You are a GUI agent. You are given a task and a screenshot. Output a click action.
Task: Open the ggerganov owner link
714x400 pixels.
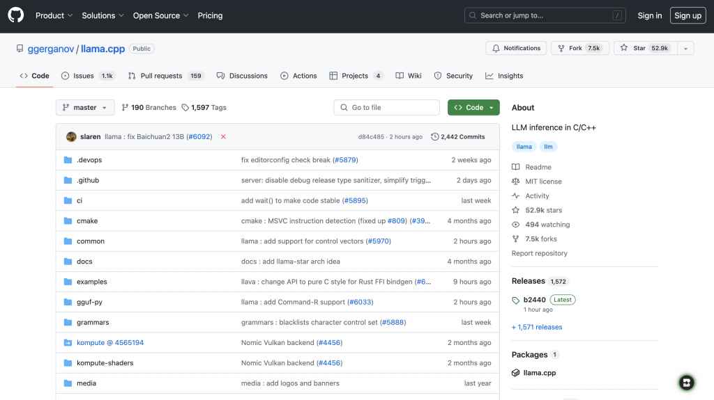point(50,49)
